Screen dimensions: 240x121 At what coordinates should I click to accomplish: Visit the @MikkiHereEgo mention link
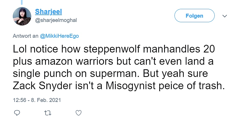[x=59, y=36]
